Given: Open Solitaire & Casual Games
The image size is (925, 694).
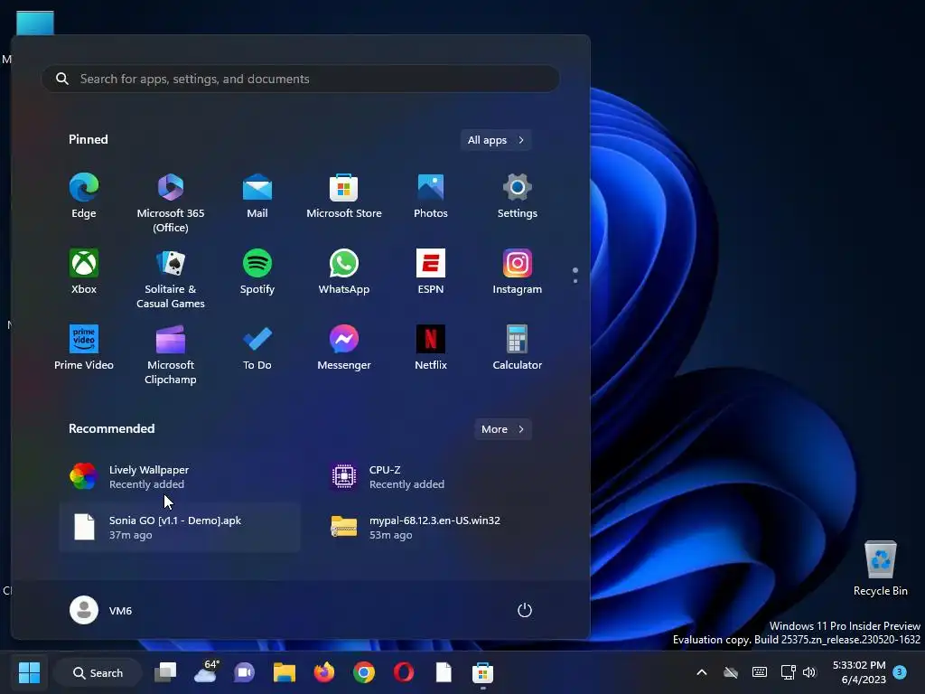Looking at the screenshot, I should coord(171,279).
